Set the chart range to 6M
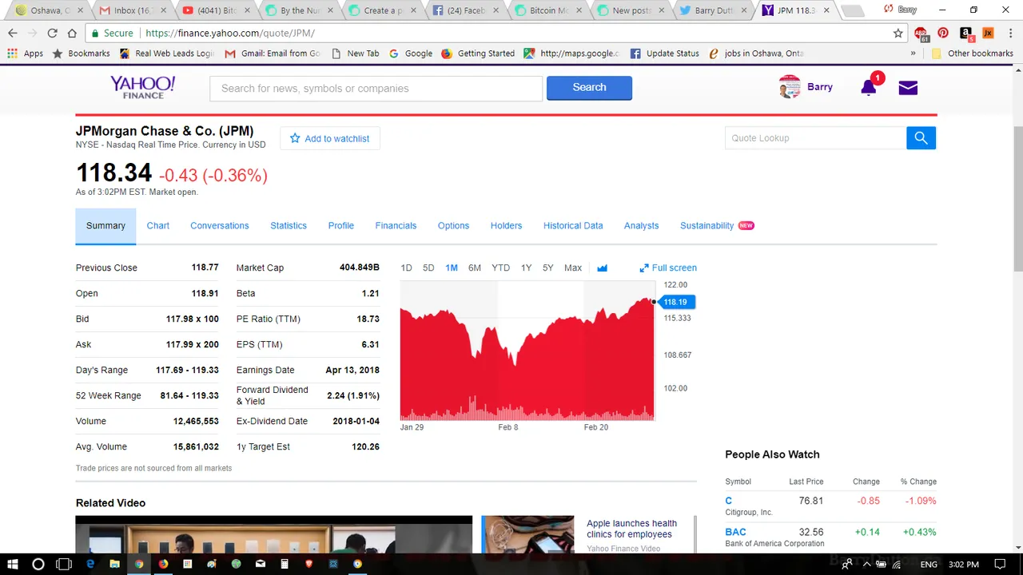The width and height of the screenshot is (1023, 575). point(475,268)
